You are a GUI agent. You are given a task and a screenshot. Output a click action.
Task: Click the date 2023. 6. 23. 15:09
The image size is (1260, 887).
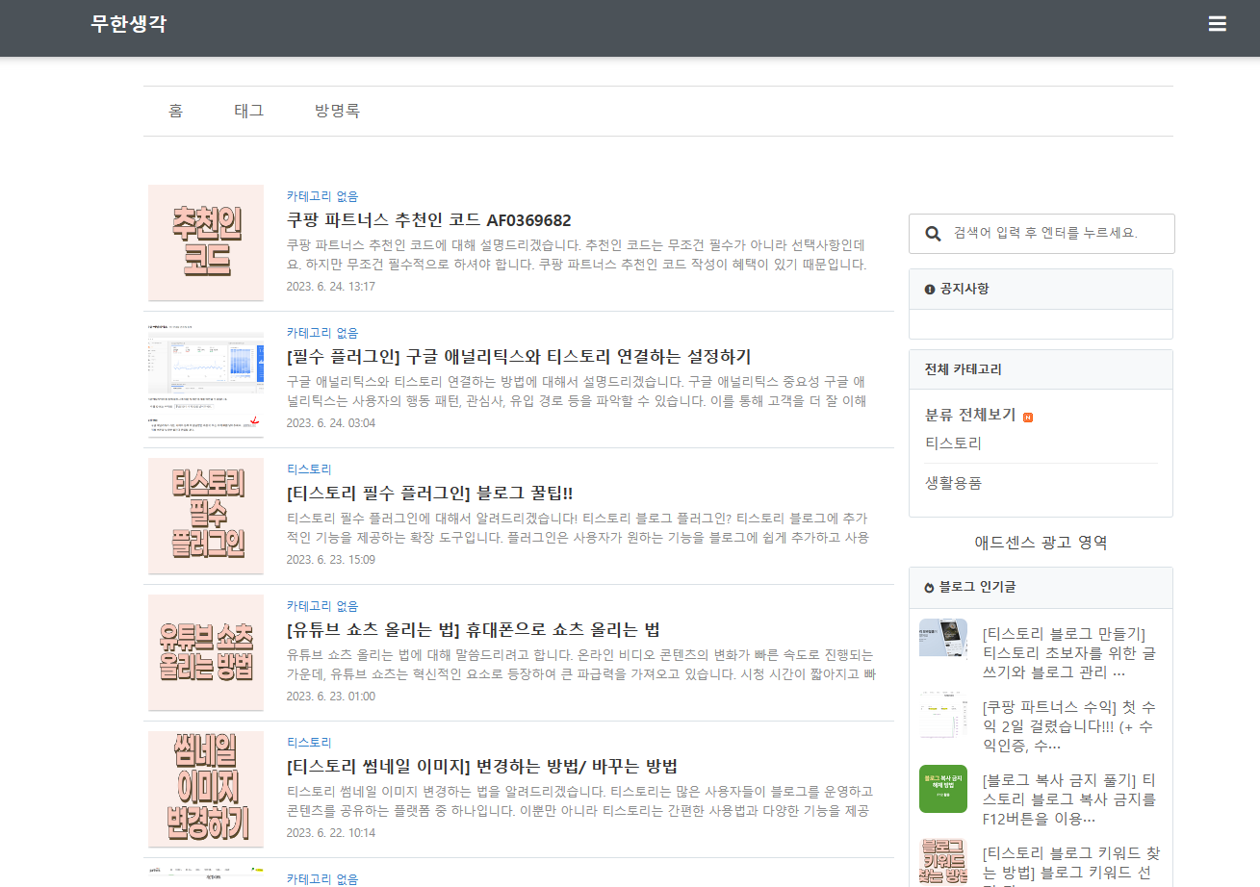tap(331, 560)
